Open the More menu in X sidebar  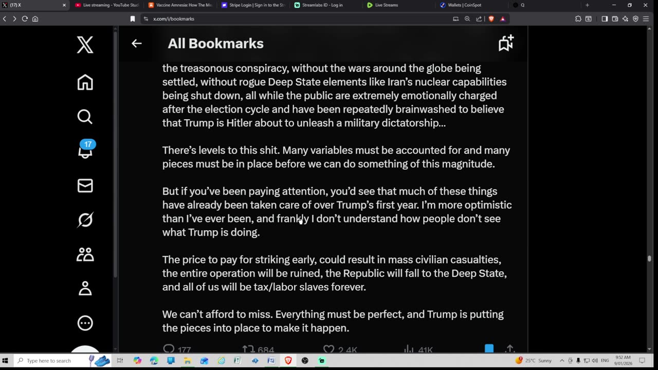[x=85, y=323]
